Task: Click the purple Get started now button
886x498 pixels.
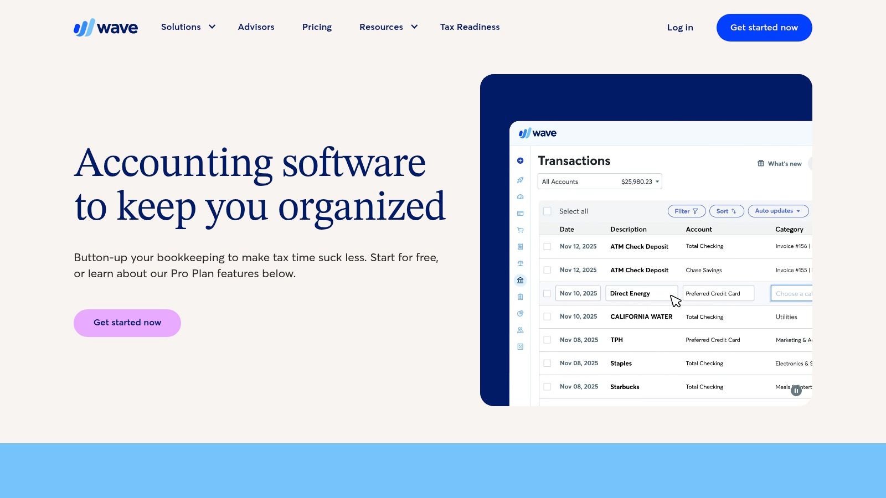Action: pos(127,323)
